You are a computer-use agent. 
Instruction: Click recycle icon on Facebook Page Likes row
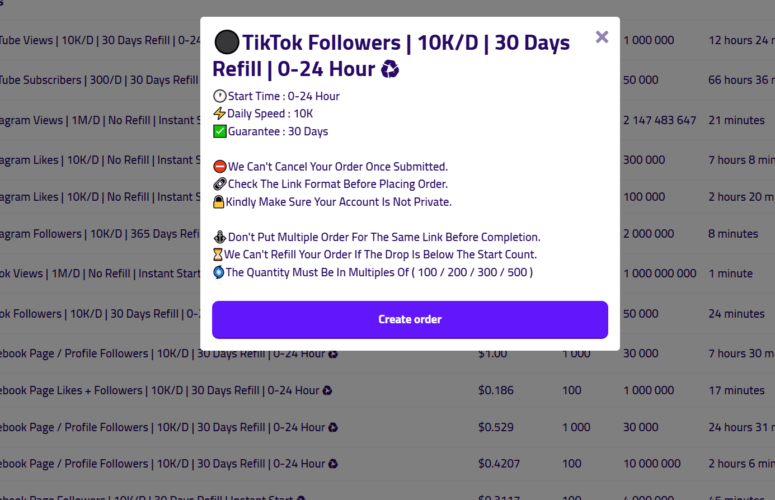(327, 390)
